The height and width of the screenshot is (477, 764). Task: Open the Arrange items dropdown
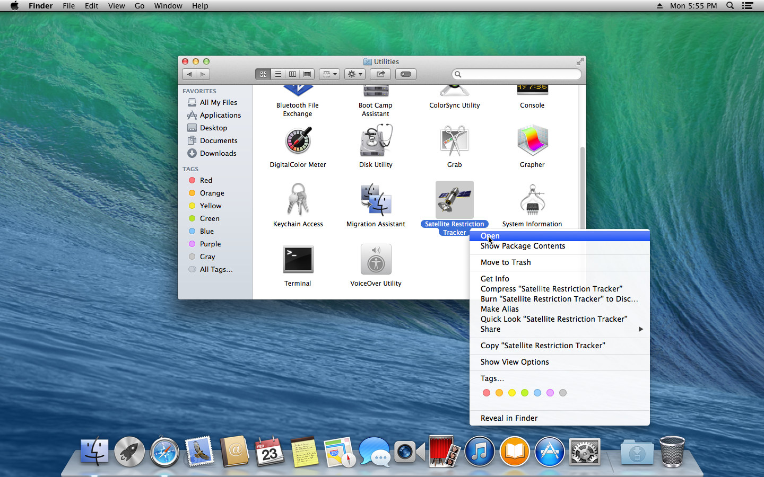point(329,74)
